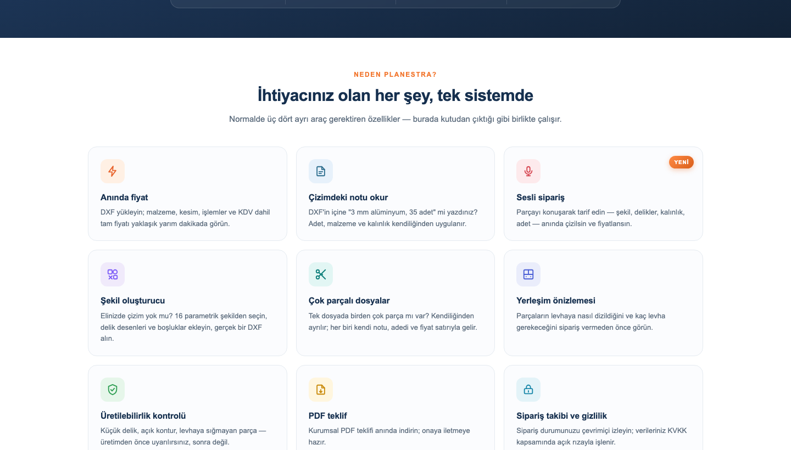Select the "Anında fiyat" card title
791x450 pixels.
click(124, 198)
